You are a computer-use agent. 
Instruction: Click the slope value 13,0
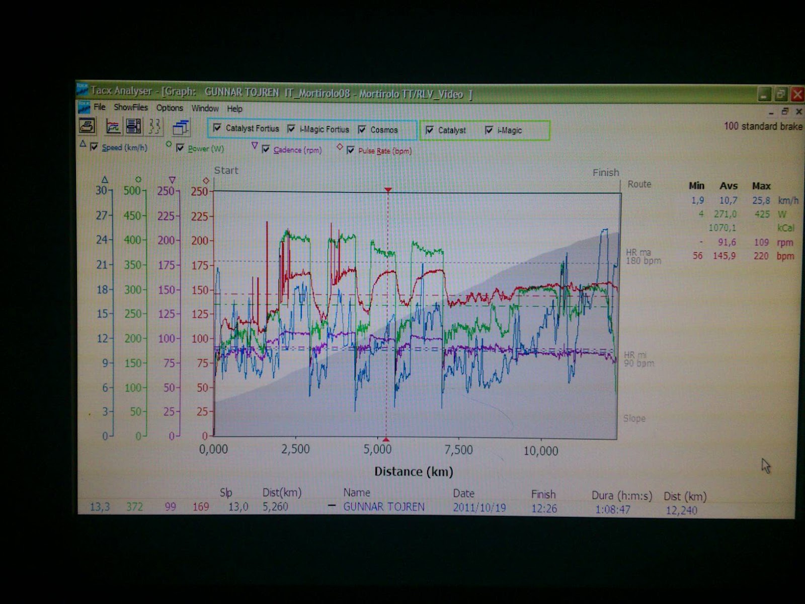238,506
